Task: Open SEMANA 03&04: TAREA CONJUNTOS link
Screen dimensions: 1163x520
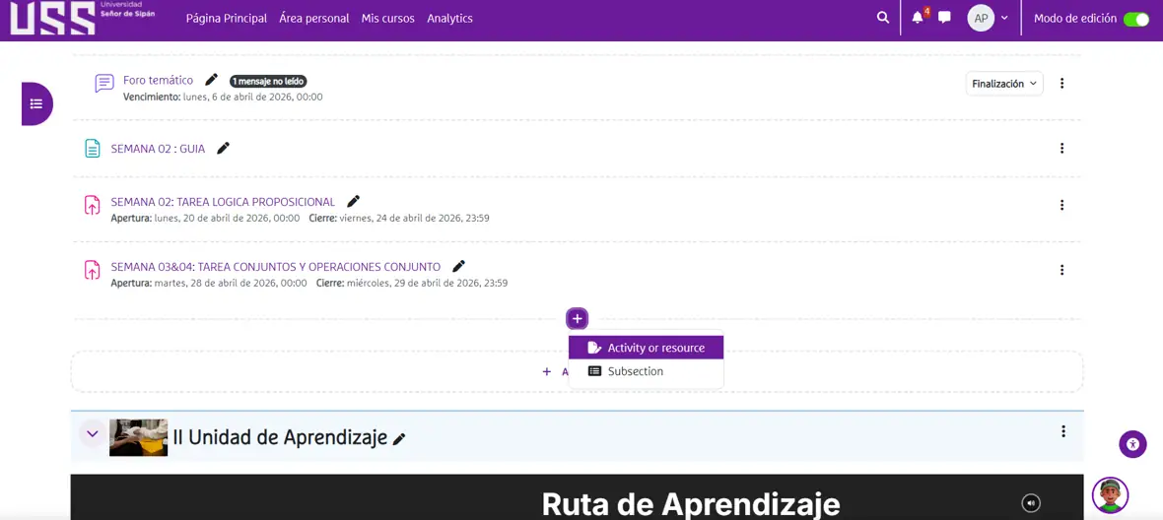Action: point(275,267)
